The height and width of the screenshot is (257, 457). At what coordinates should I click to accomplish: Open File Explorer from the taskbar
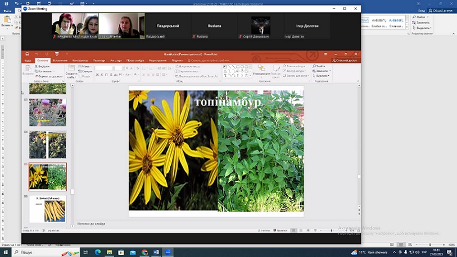point(109,252)
